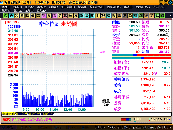Switch to the 籌碼分析 tab
173x130 pixels.
click(34, 114)
